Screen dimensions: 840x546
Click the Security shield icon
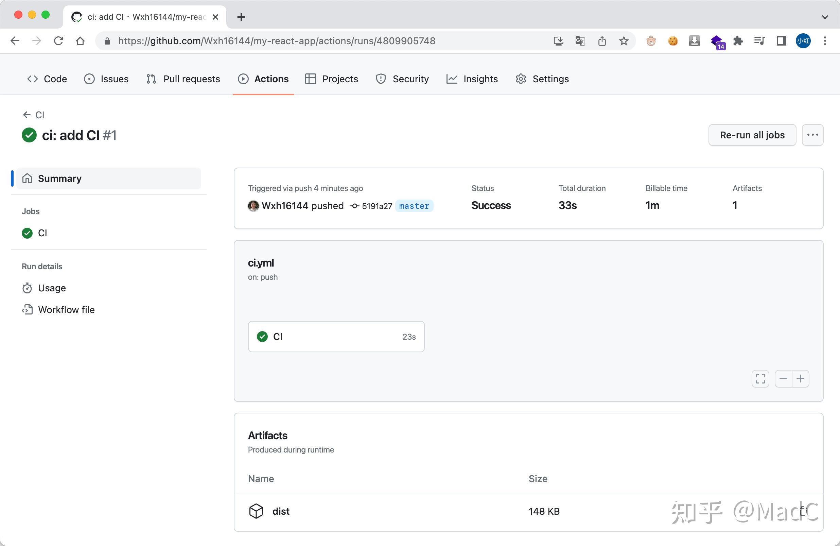[381, 79]
